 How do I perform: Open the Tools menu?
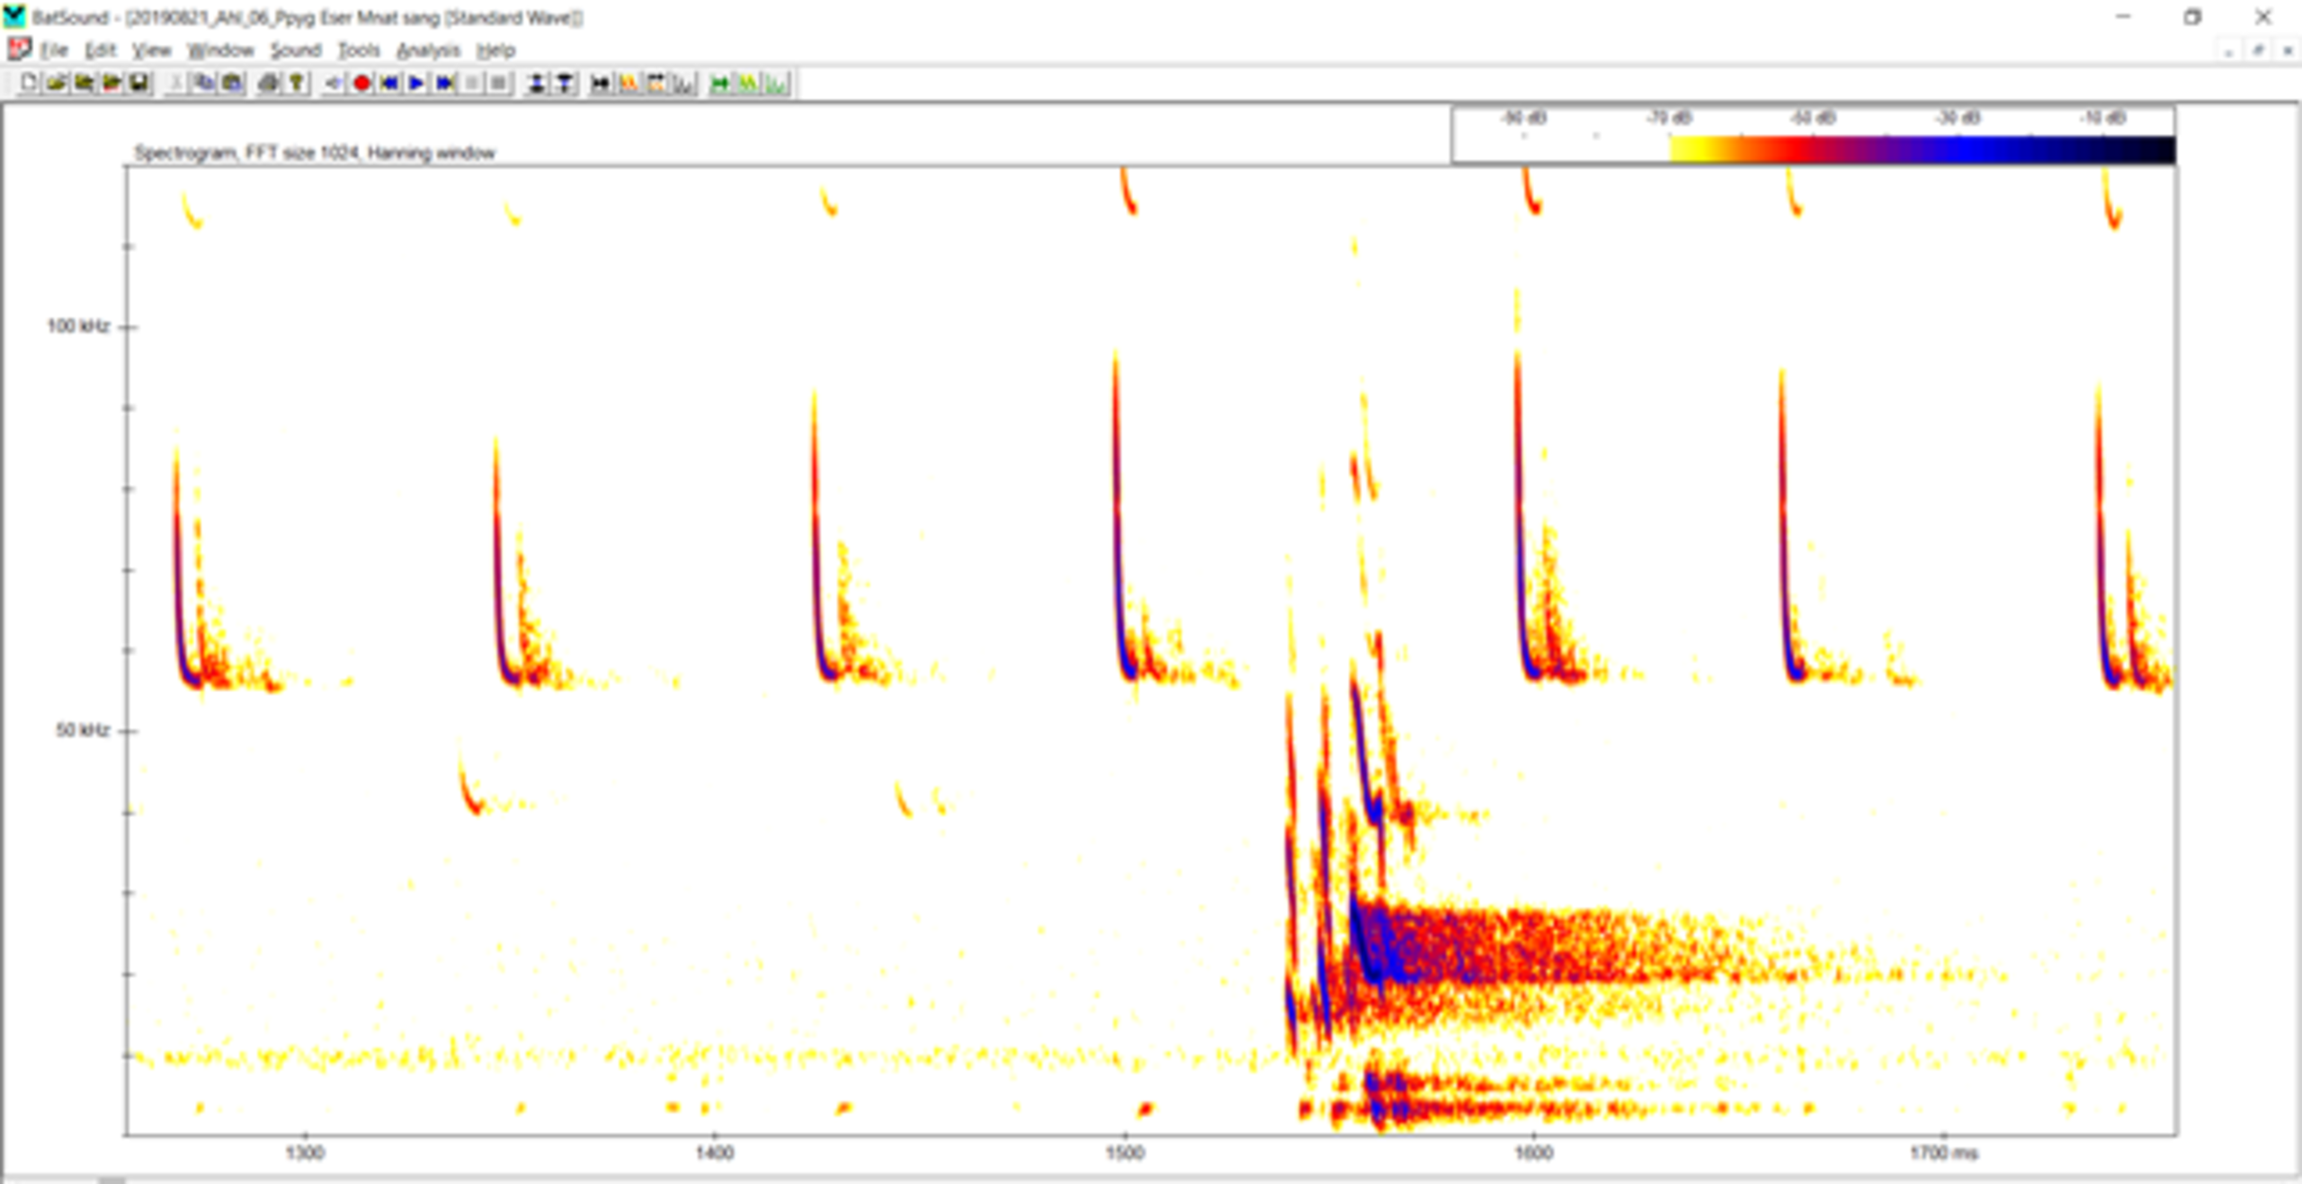pyautogui.click(x=359, y=50)
